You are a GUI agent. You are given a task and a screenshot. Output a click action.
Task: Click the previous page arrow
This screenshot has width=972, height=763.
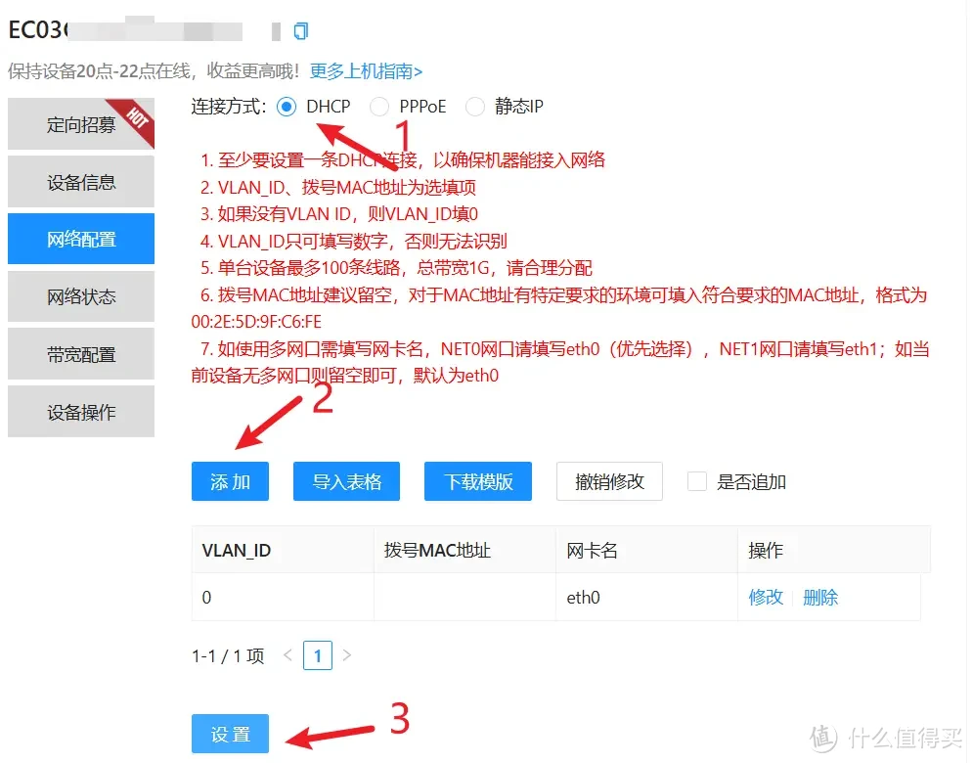(288, 655)
